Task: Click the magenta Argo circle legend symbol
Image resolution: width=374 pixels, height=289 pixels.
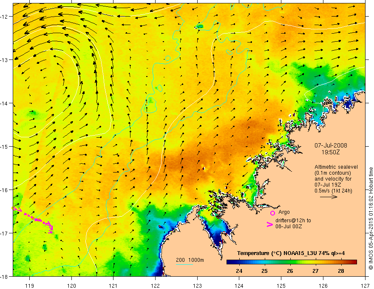Action: 272,213
